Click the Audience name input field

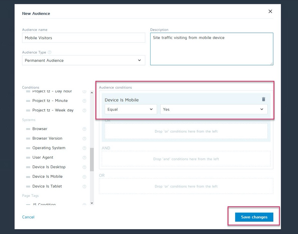(x=83, y=38)
